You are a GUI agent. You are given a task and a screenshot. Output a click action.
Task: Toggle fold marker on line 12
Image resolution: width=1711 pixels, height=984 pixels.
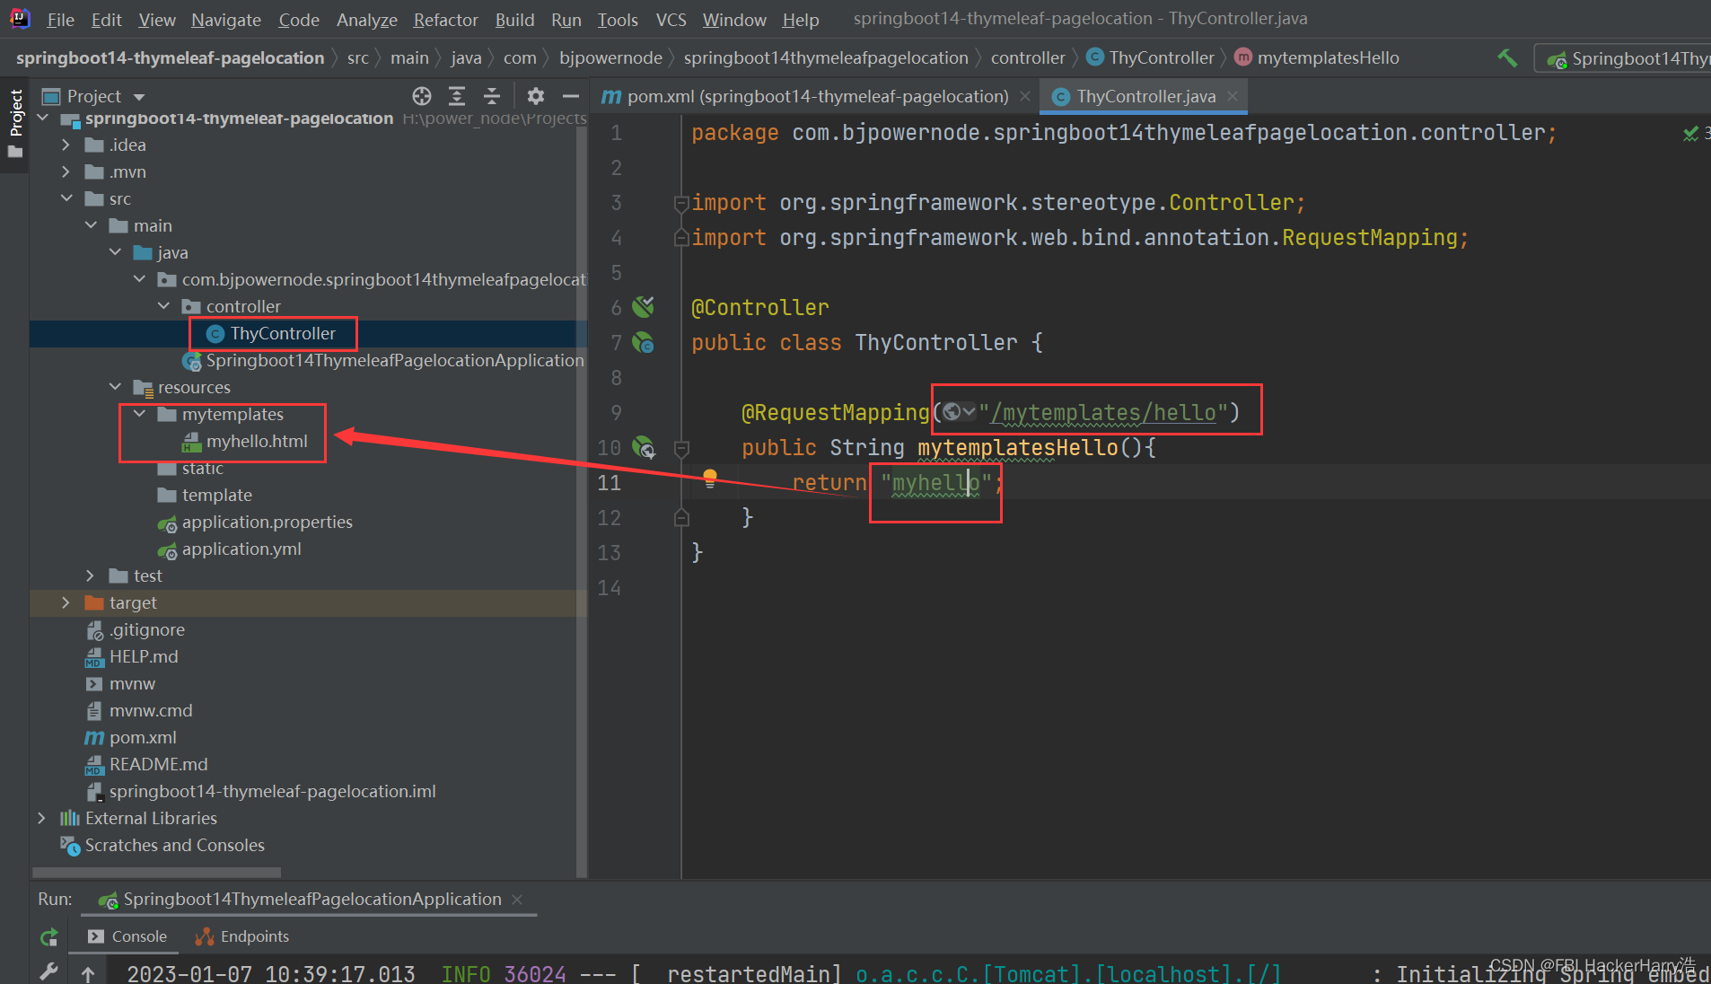click(x=681, y=517)
